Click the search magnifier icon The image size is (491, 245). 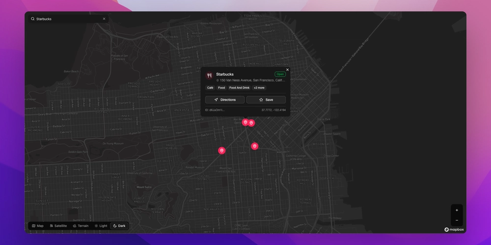pyautogui.click(x=32, y=19)
